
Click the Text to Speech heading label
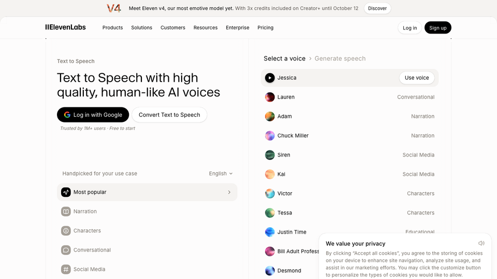coord(76,61)
